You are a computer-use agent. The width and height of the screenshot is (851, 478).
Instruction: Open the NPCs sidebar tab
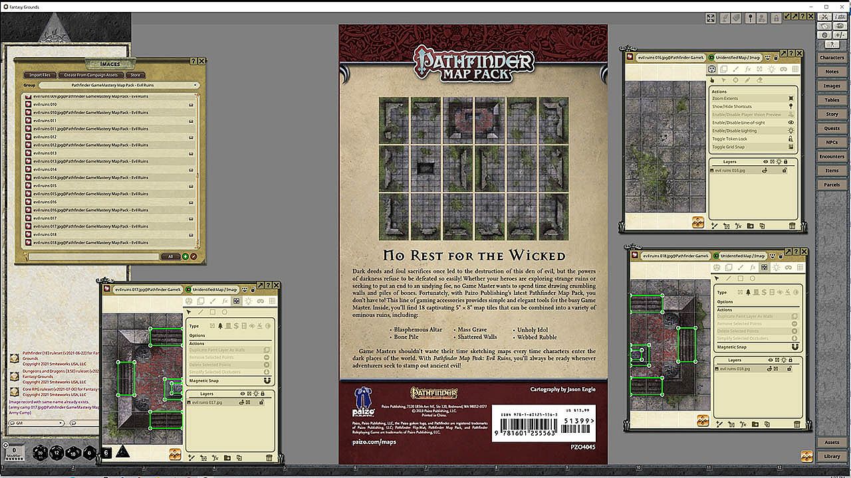point(832,143)
